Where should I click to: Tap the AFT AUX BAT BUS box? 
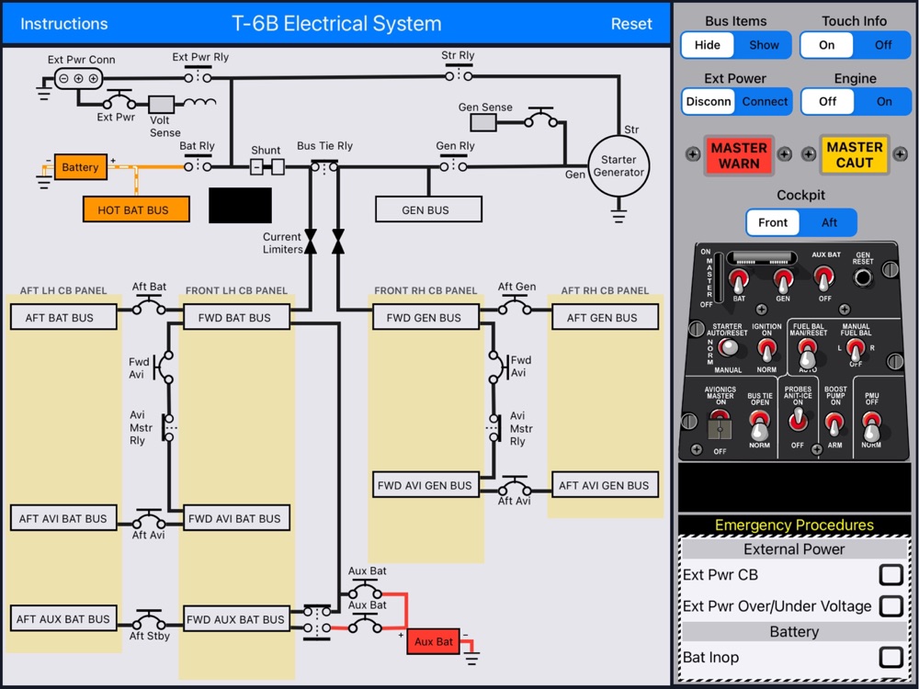(x=63, y=618)
